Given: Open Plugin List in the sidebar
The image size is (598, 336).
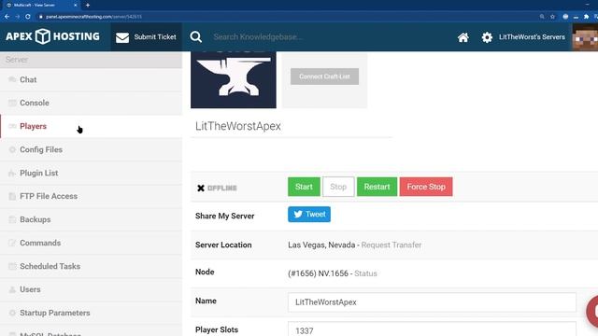Looking at the screenshot, I should point(92,173).
